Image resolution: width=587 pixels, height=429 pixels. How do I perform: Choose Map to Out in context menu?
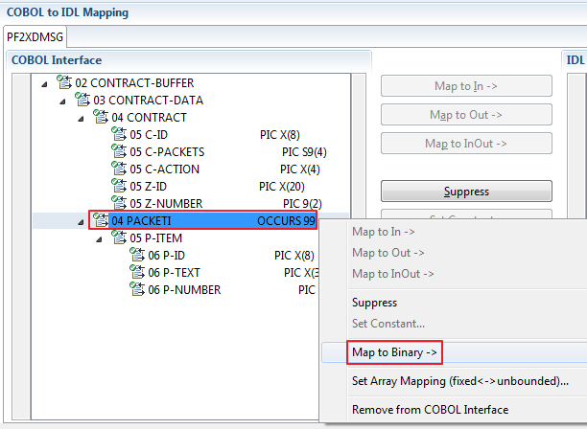click(x=387, y=253)
